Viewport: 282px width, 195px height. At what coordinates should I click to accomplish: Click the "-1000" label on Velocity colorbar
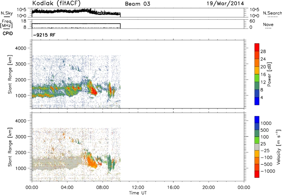point(268,171)
